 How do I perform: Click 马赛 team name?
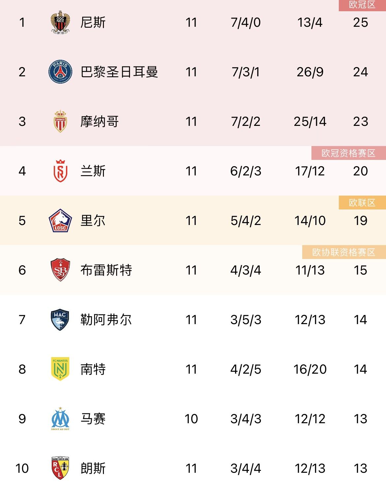tap(93, 419)
